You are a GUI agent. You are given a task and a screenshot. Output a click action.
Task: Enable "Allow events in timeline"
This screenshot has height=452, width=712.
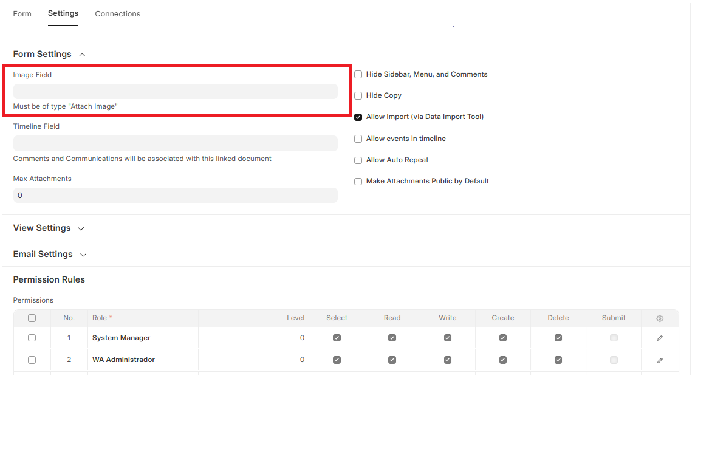point(358,139)
